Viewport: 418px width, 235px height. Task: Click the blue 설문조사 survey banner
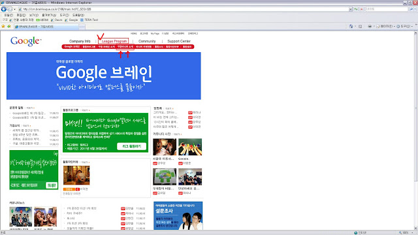[x=178, y=215]
